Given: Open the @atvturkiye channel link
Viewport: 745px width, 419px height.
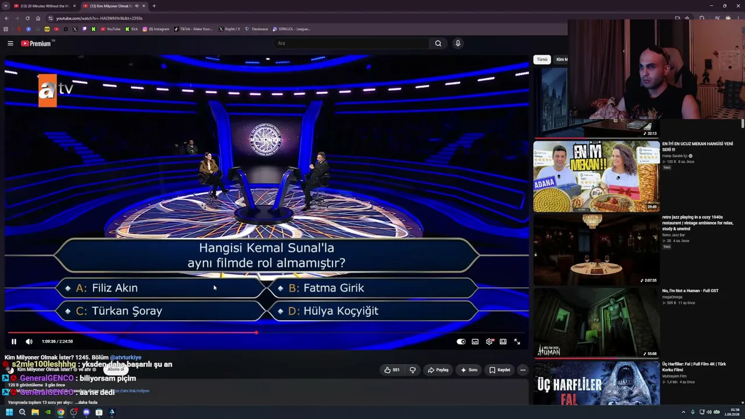Looking at the screenshot, I should click(x=126, y=357).
